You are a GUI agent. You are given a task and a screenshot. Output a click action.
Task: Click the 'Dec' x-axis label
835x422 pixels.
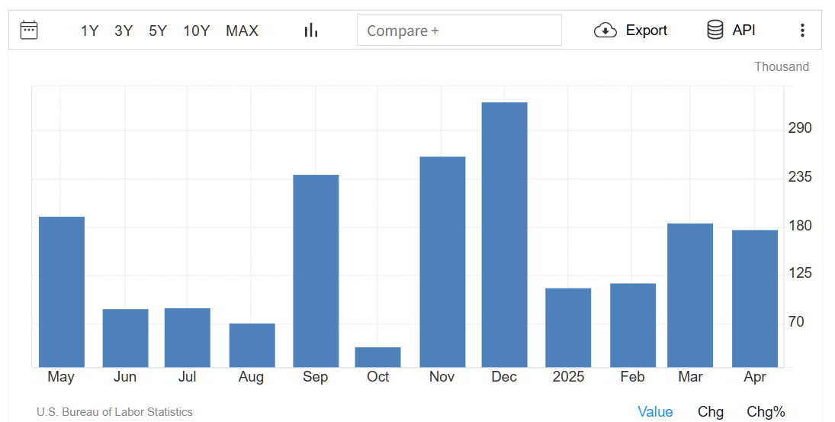click(x=504, y=377)
